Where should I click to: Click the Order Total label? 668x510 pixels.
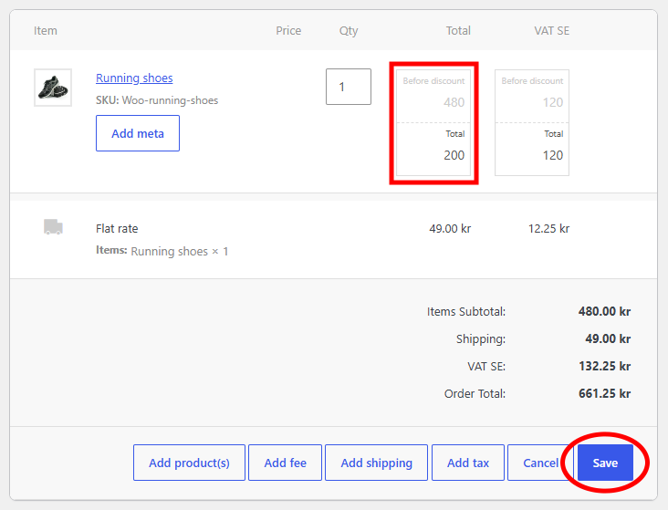475,393
